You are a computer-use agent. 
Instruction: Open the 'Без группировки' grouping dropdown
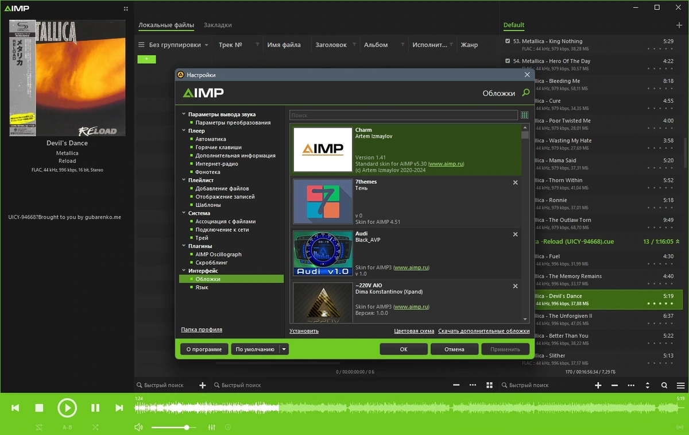pyautogui.click(x=179, y=45)
